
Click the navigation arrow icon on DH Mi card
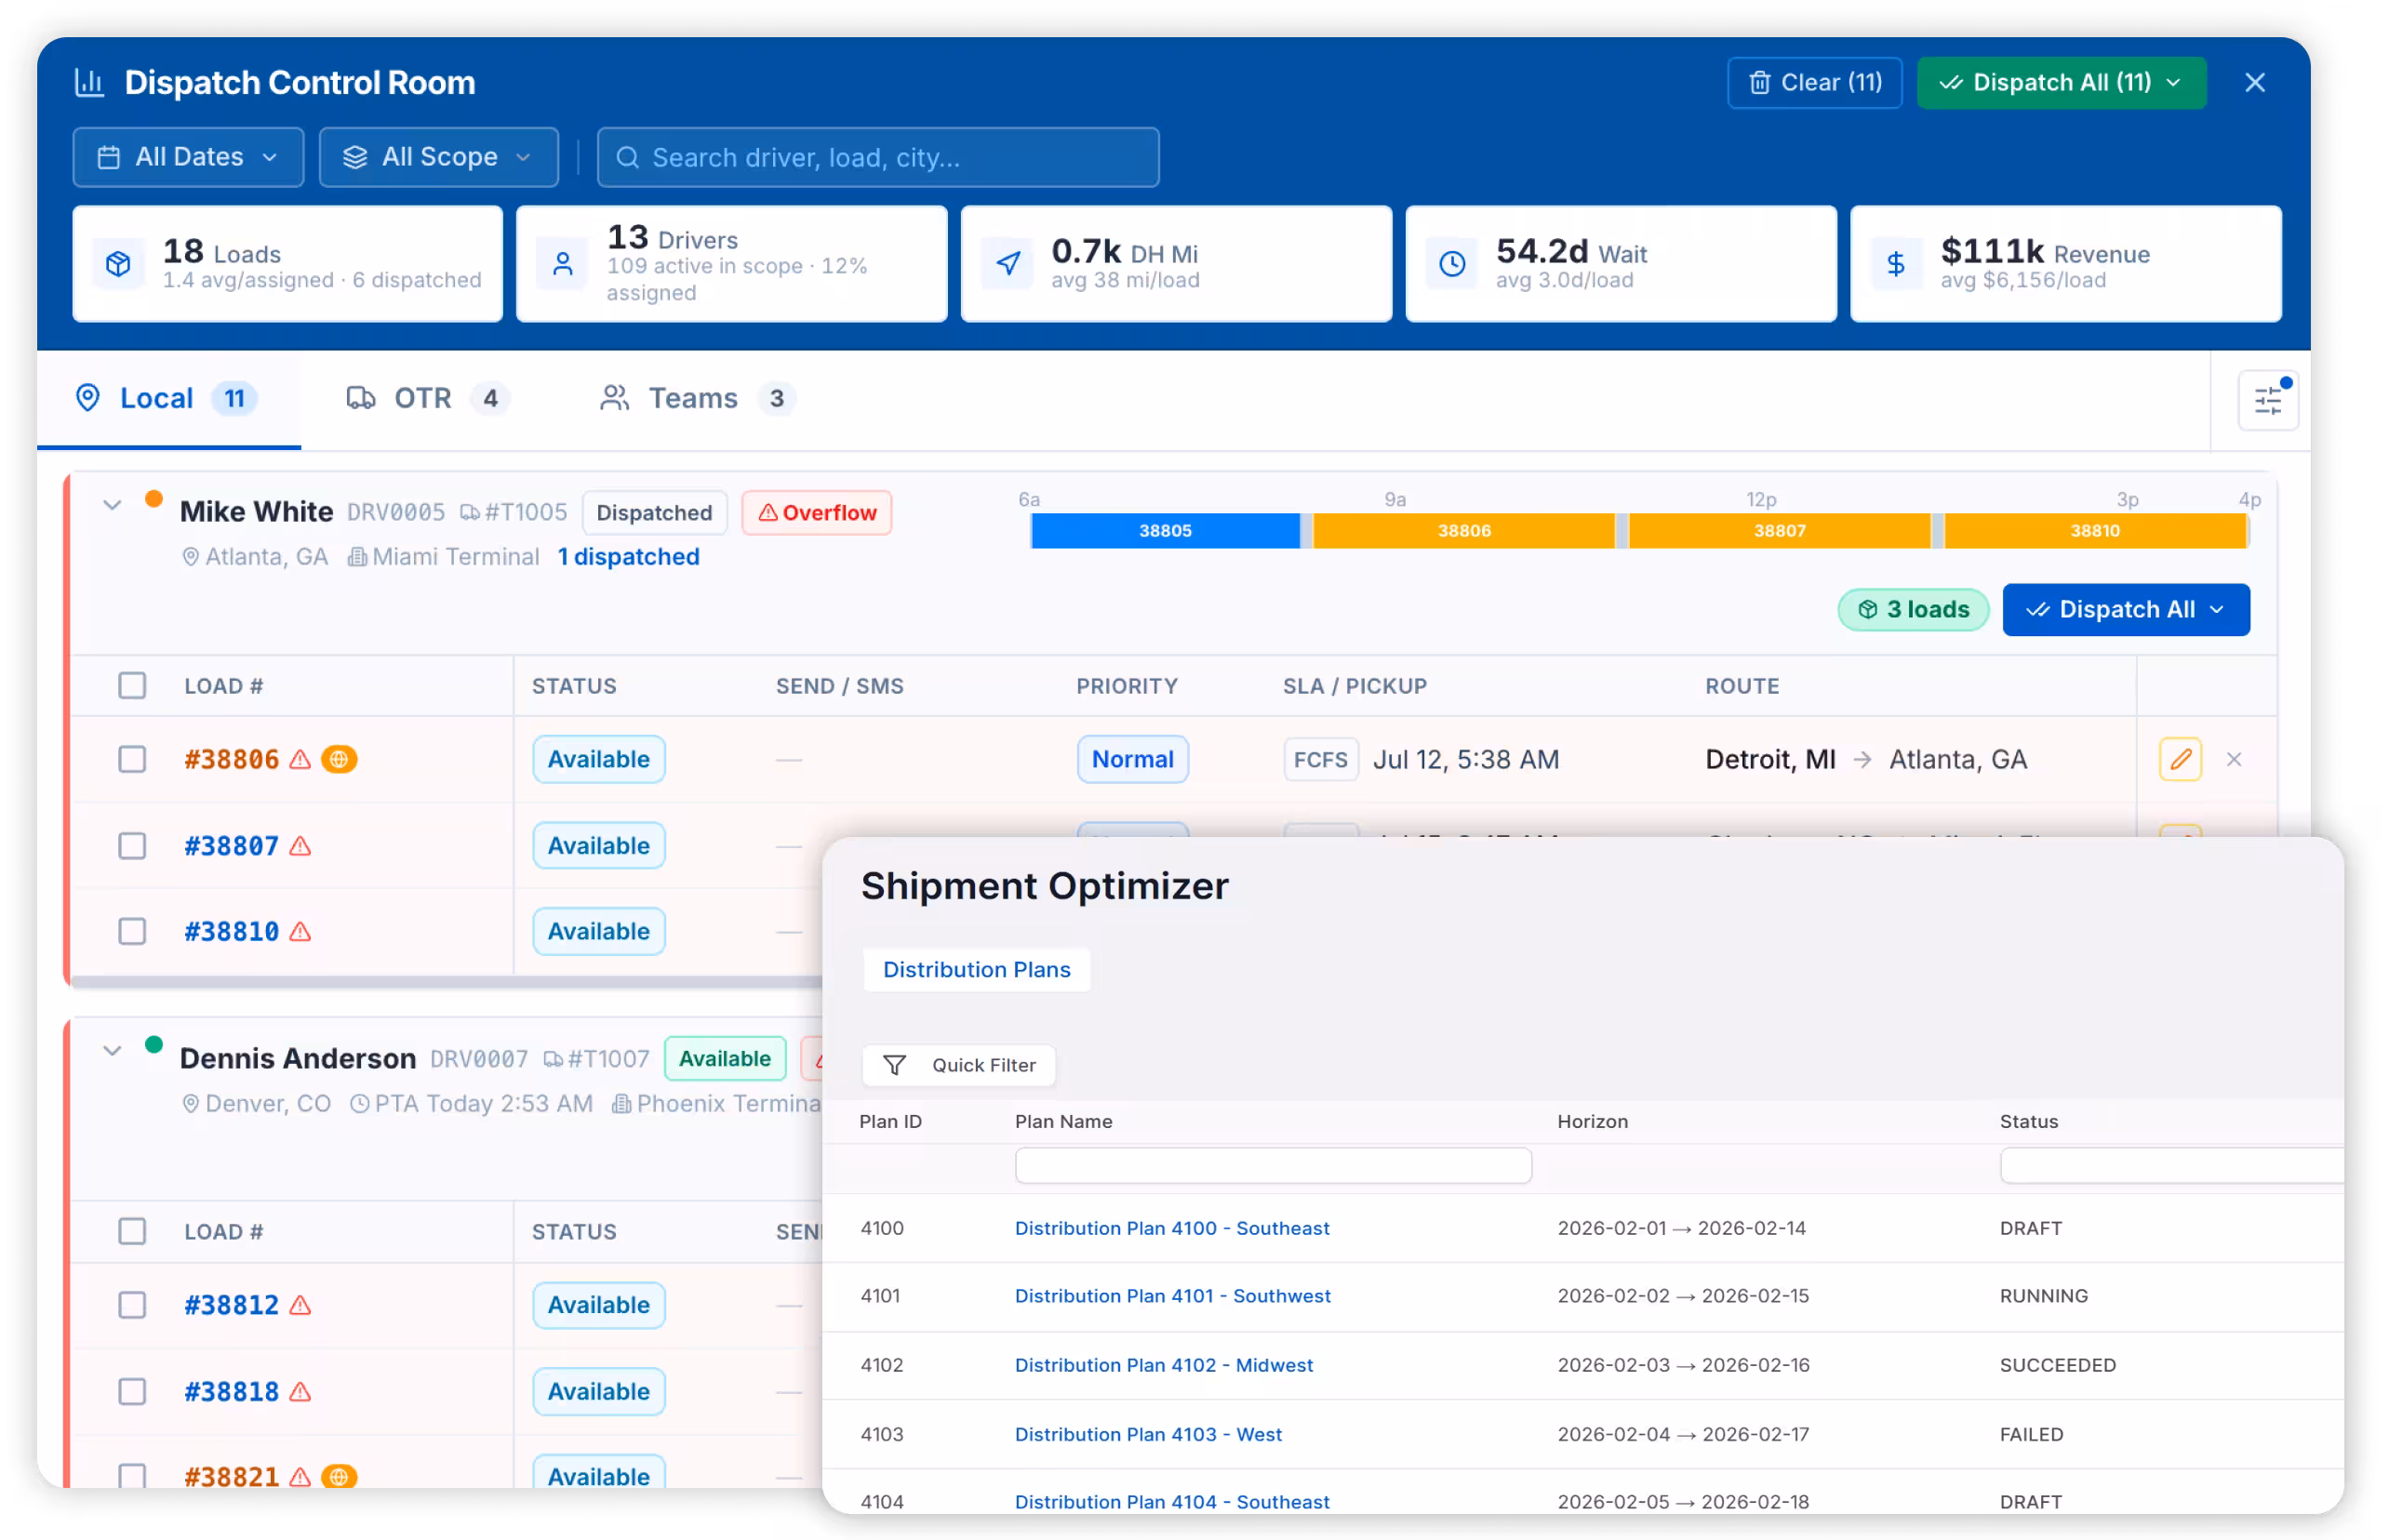tap(1008, 264)
